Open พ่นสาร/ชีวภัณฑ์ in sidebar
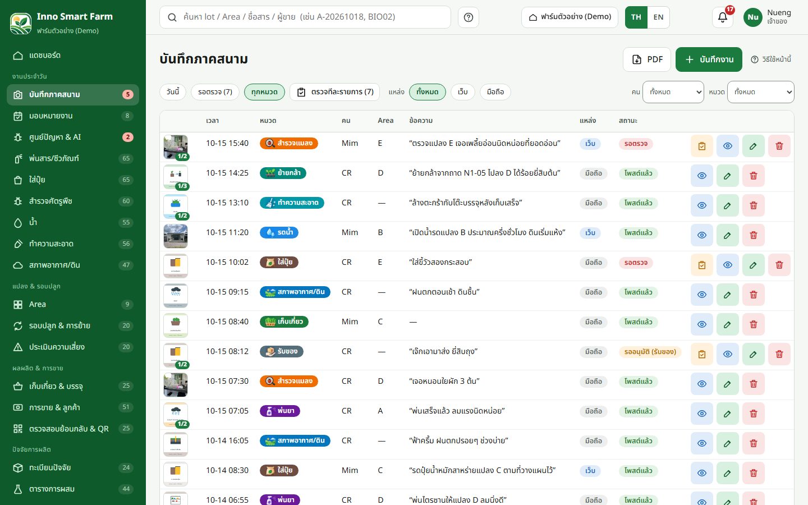The image size is (808, 505). click(73, 158)
